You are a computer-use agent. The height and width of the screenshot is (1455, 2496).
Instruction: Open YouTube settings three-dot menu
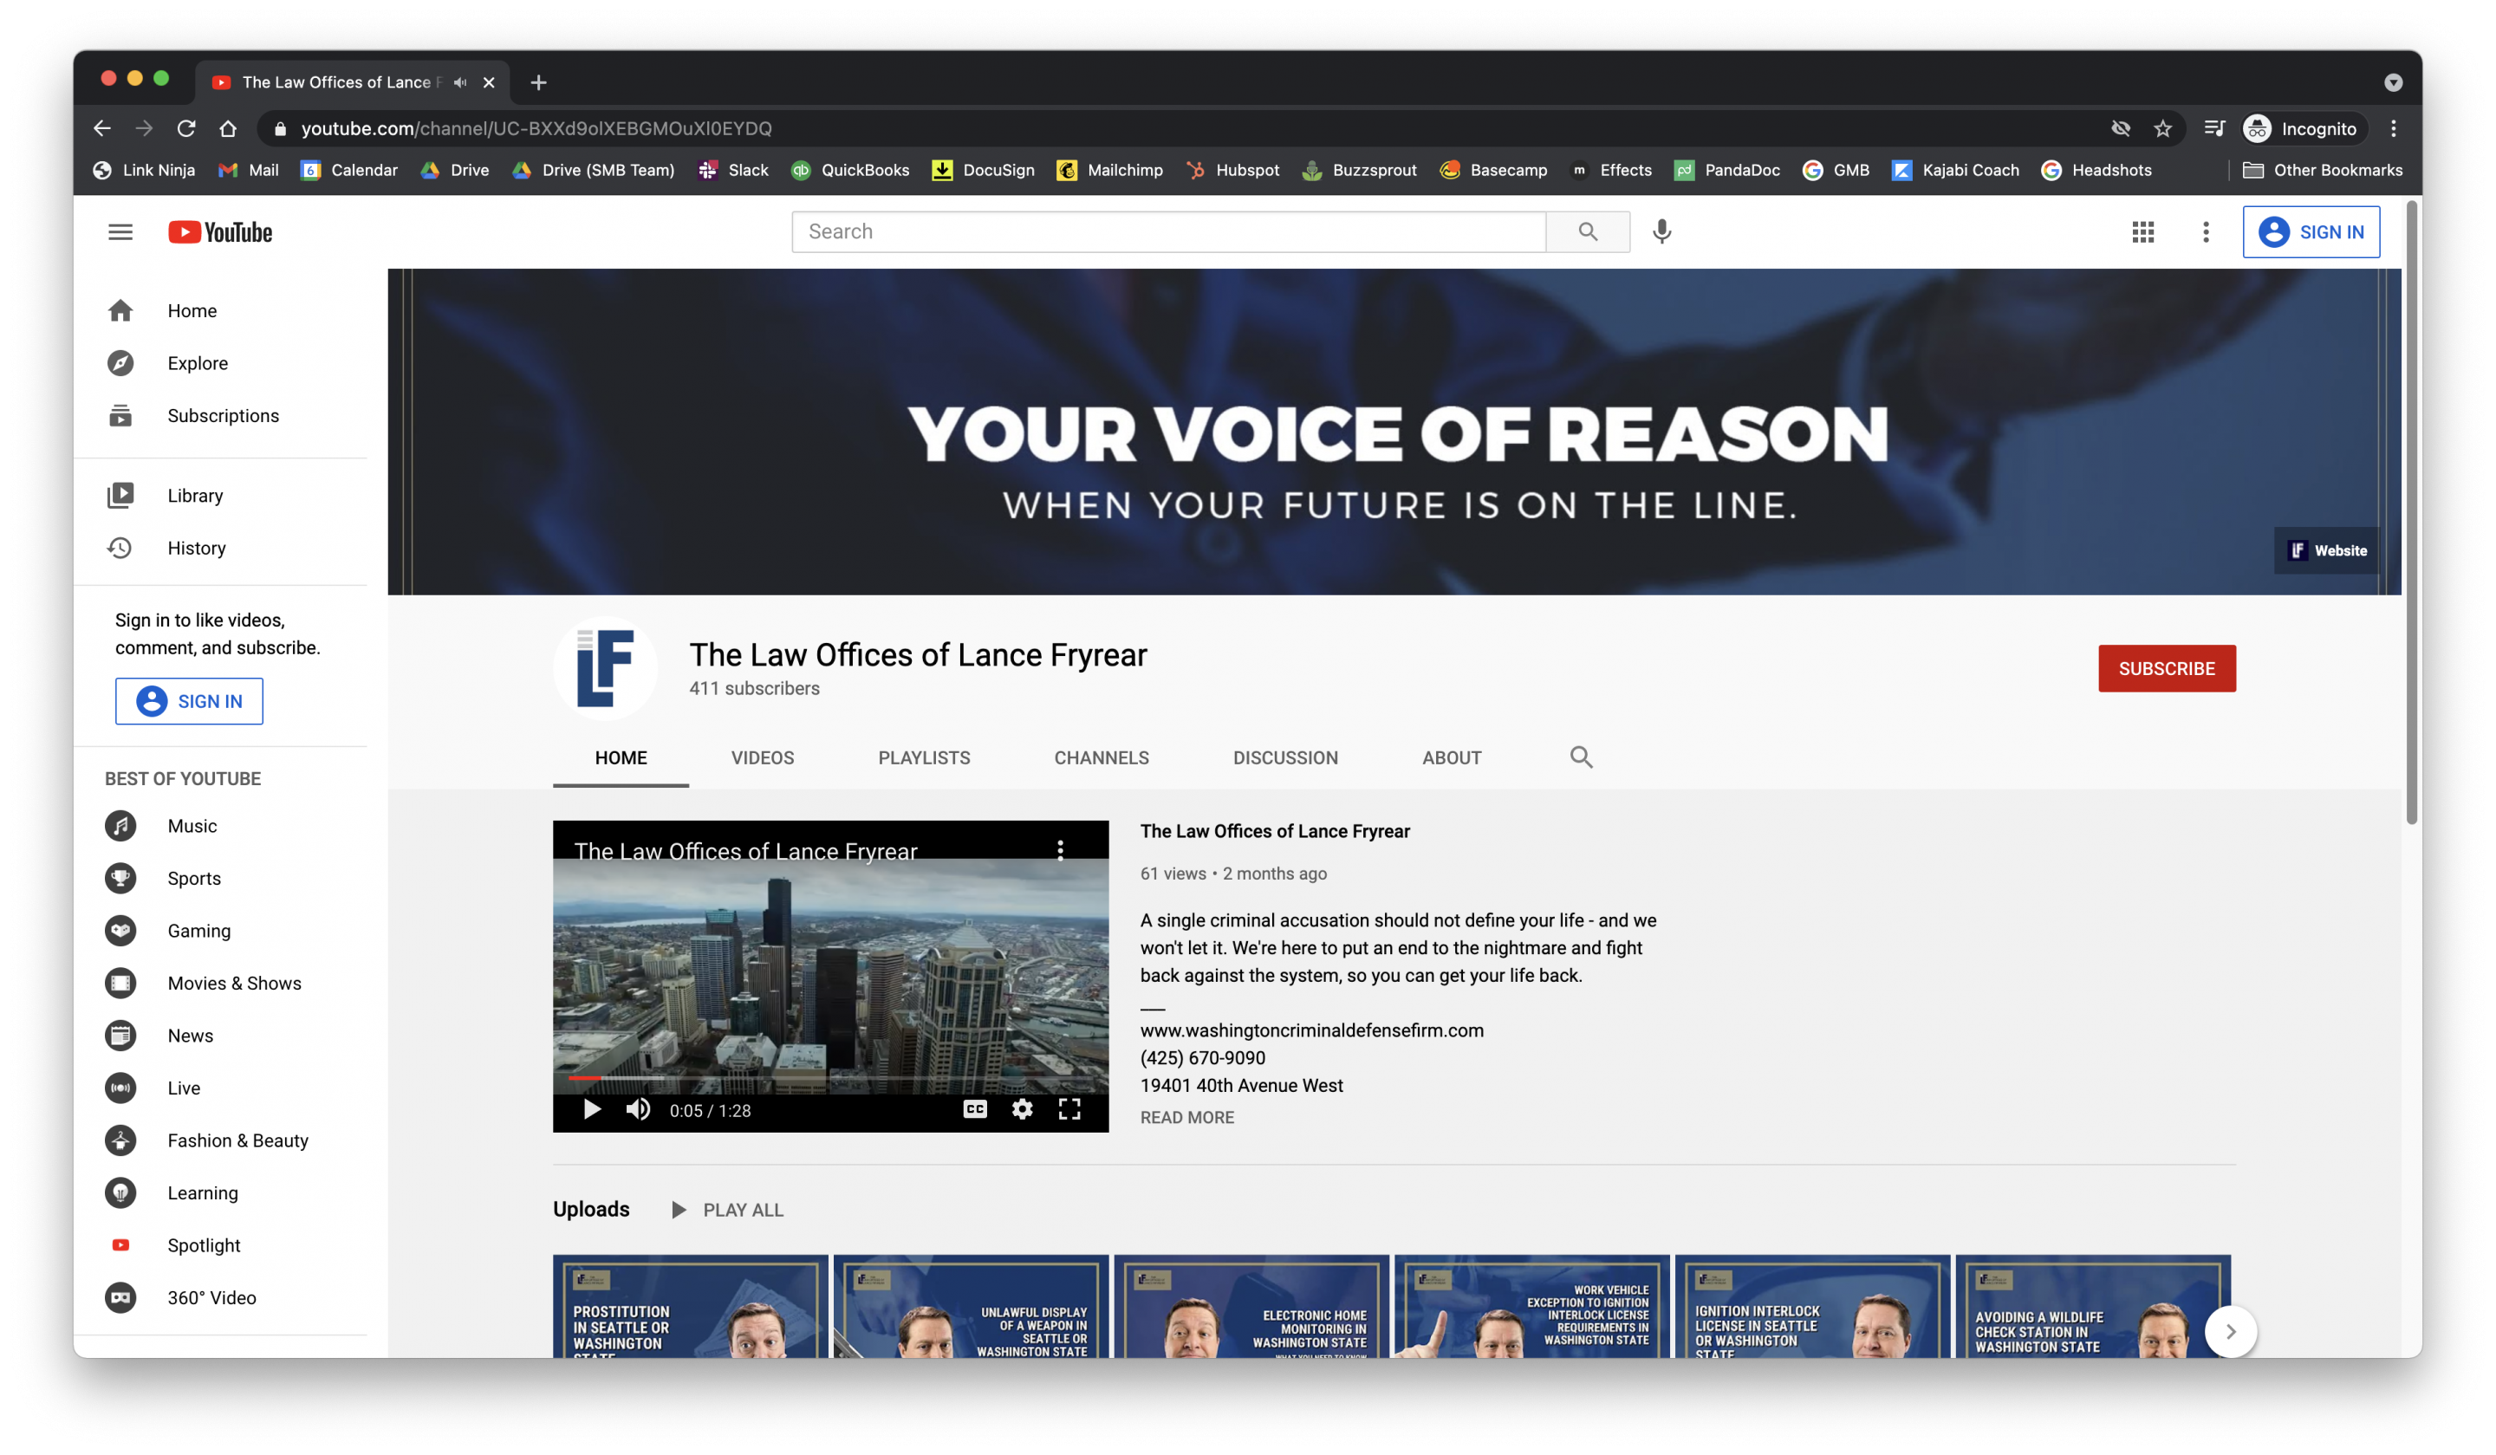(2205, 231)
